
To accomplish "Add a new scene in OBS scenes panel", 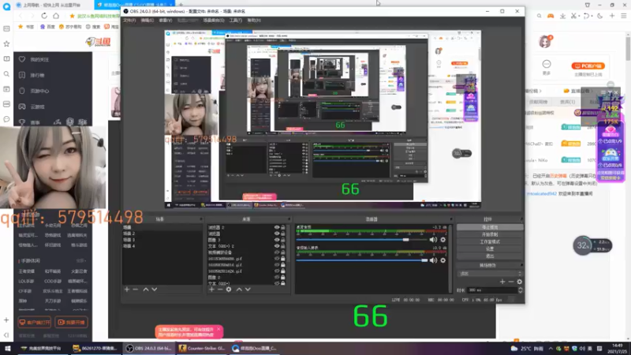I will pyautogui.click(x=127, y=290).
